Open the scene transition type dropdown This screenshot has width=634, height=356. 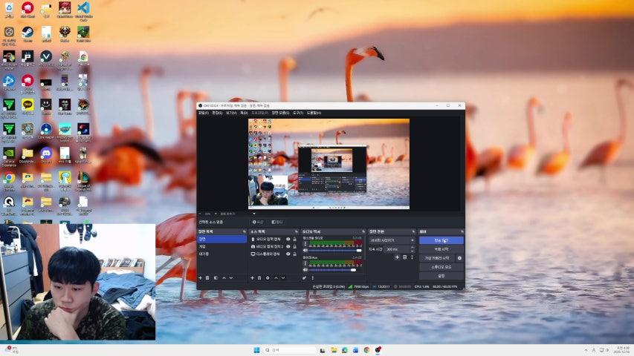click(x=392, y=240)
